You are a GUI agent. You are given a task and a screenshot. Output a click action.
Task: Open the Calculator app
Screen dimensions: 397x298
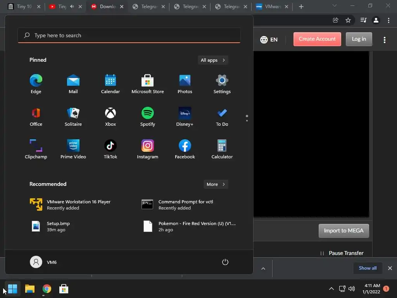point(222,149)
